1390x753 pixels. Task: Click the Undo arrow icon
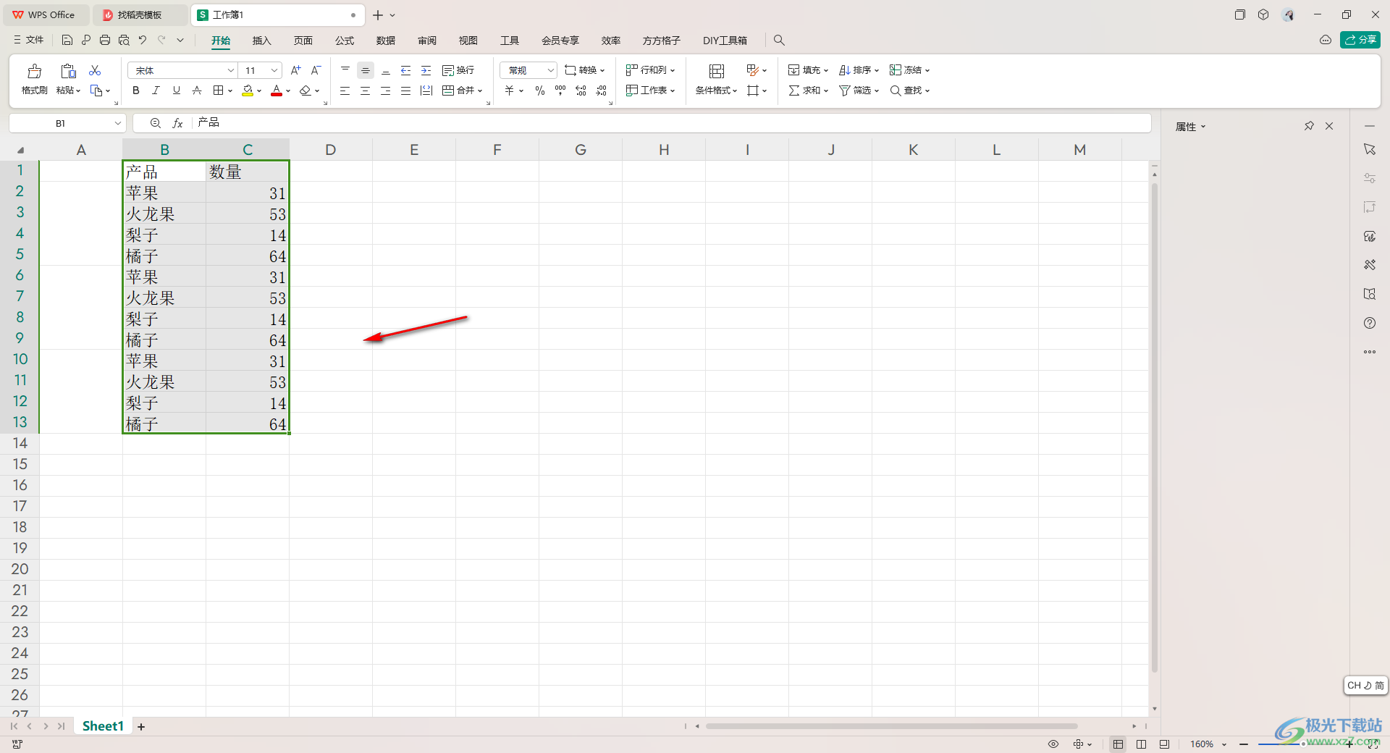(x=143, y=40)
